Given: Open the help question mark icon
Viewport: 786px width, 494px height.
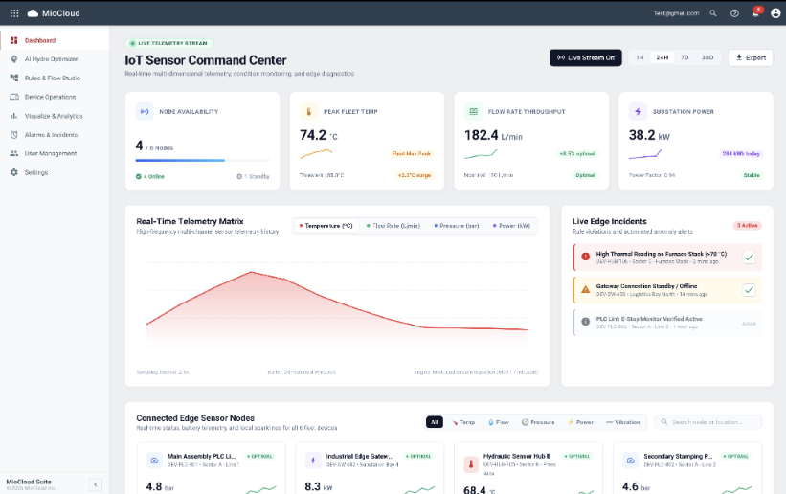Looking at the screenshot, I should [x=734, y=13].
